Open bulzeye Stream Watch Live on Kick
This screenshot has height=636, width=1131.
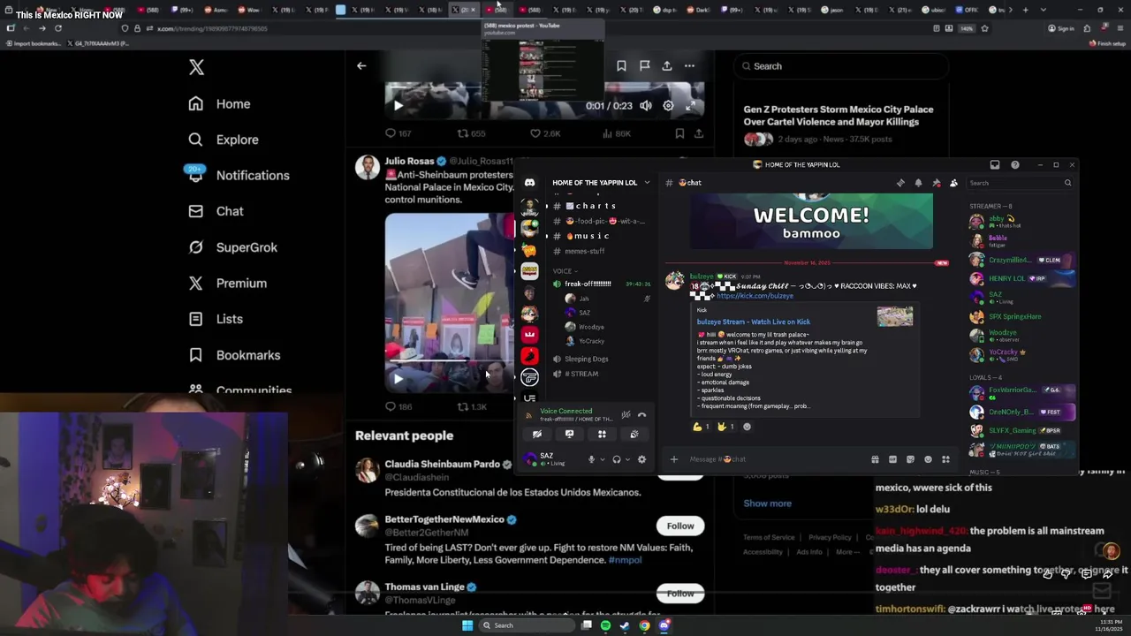[754, 322]
